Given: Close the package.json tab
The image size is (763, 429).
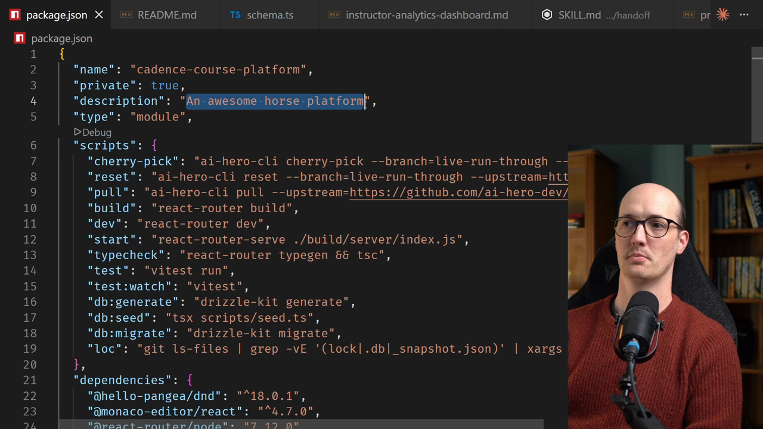Looking at the screenshot, I should [x=99, y=15].
